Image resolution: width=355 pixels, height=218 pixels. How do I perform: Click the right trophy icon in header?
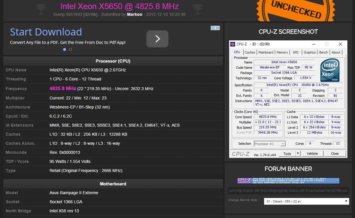pyautogui.click(x=198, y=9)
